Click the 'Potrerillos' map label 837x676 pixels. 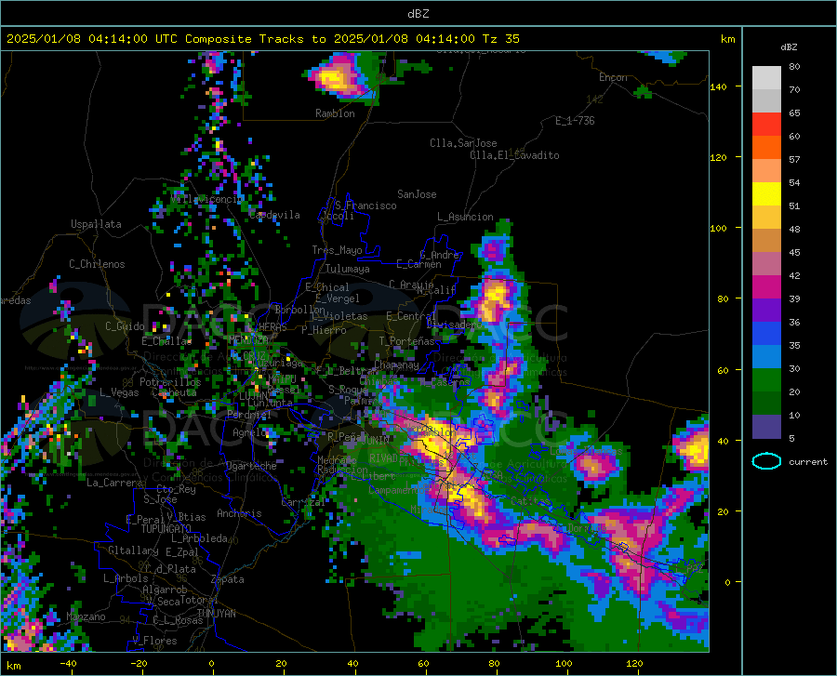pyautogui.click(x=170, y=382)
